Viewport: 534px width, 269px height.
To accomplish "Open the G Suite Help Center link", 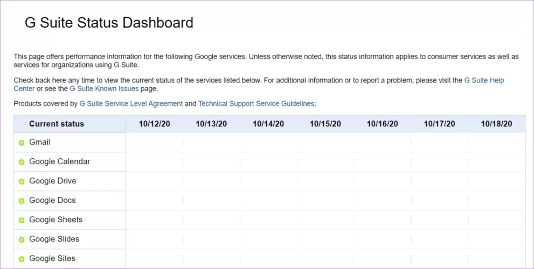I will tap(484, 80).
